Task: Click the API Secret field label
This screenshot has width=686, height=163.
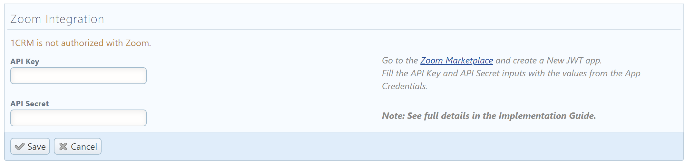Action: [30, 104]
